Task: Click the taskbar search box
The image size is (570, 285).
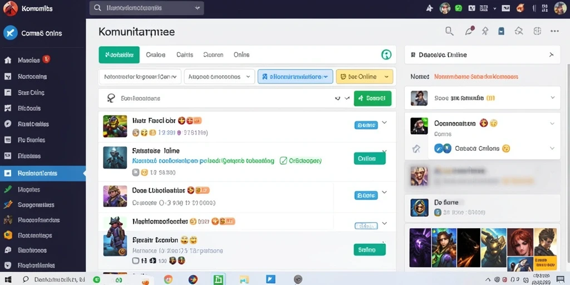Action: [x=54, y=279]
